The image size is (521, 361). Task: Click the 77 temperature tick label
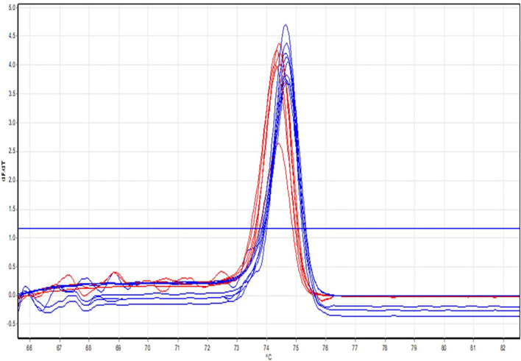point(355,348)
